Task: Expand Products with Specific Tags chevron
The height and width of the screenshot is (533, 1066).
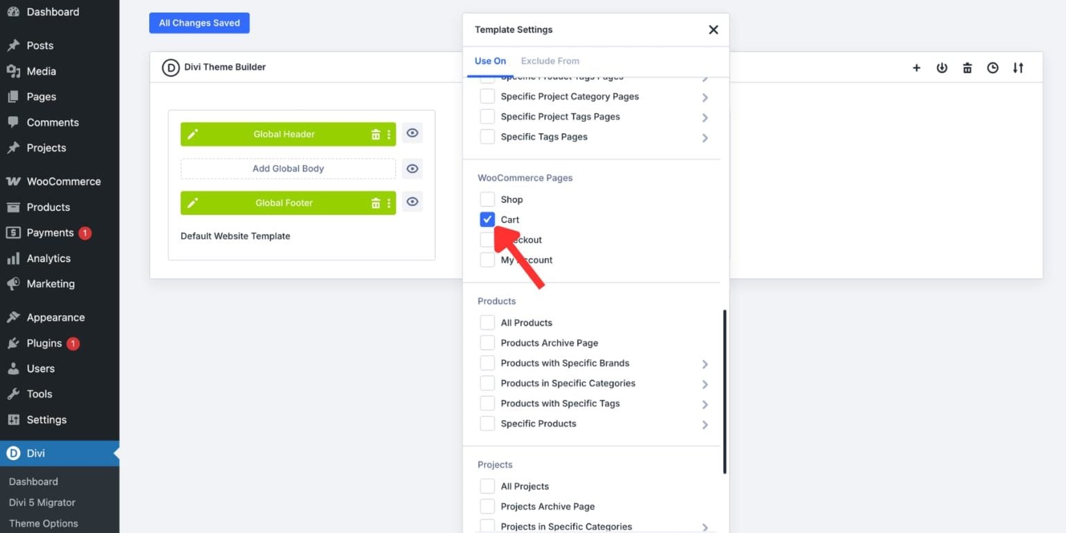Action: [705, 404]
